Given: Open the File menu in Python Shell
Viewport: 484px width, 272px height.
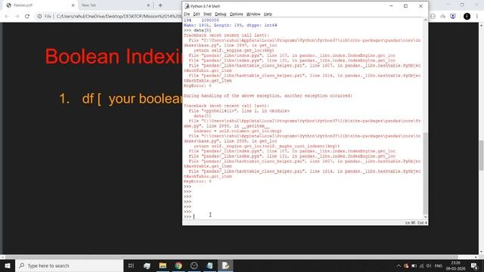Looking at the screenshot, I should (187, 14).
